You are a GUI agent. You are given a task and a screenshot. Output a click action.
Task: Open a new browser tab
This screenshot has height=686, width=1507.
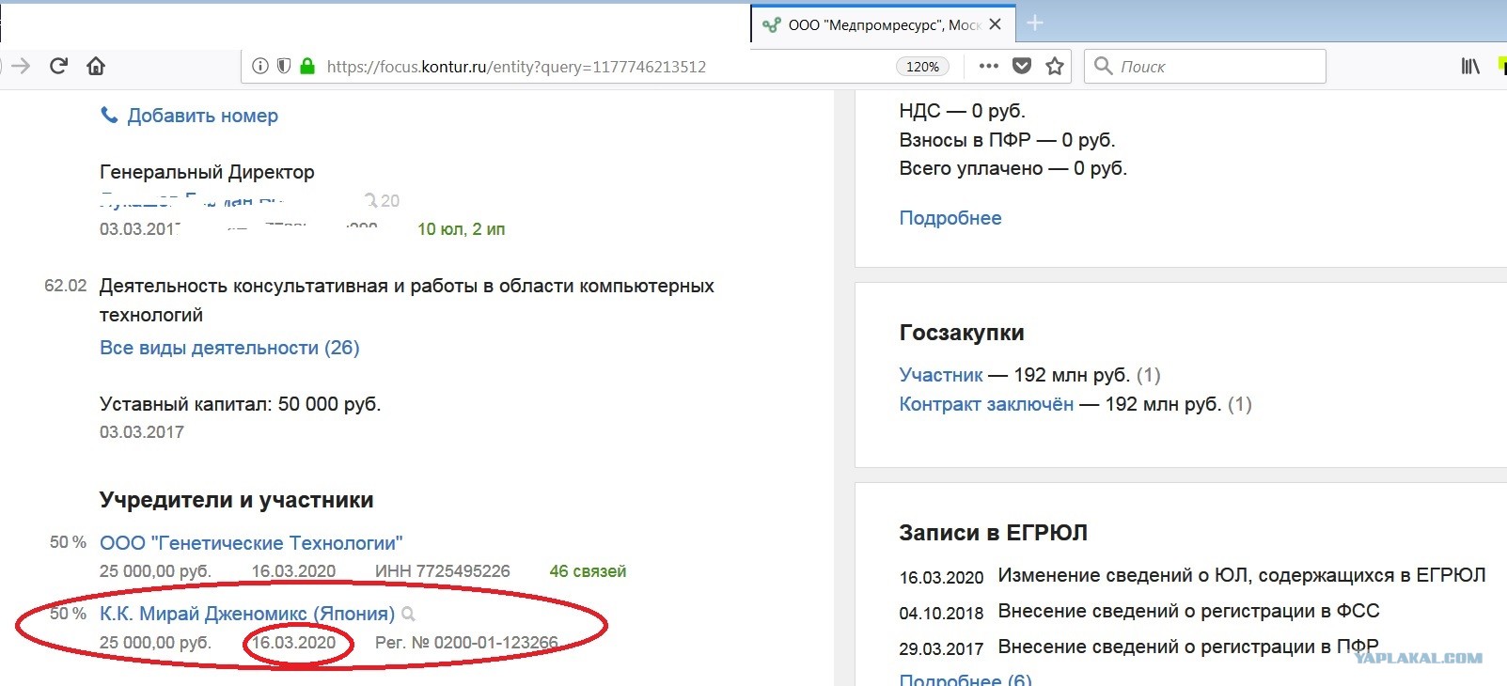click(x=1035, y=23)
